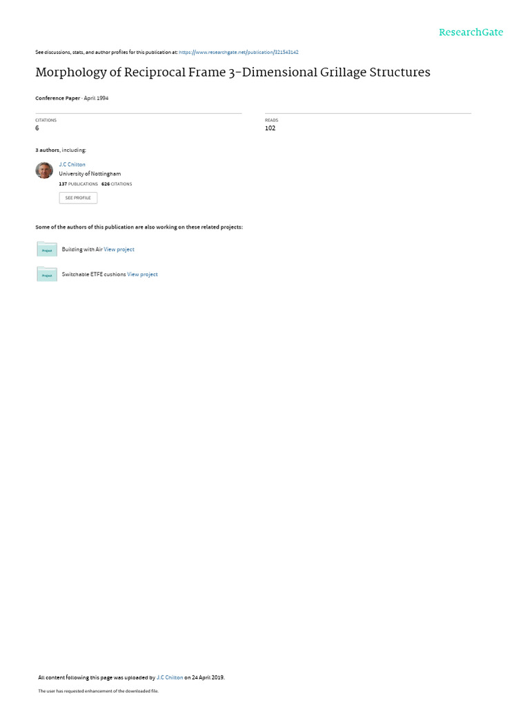Click the 3 authors, including heading
This screenshot has height=707, width=530.
tap(61, 150)
